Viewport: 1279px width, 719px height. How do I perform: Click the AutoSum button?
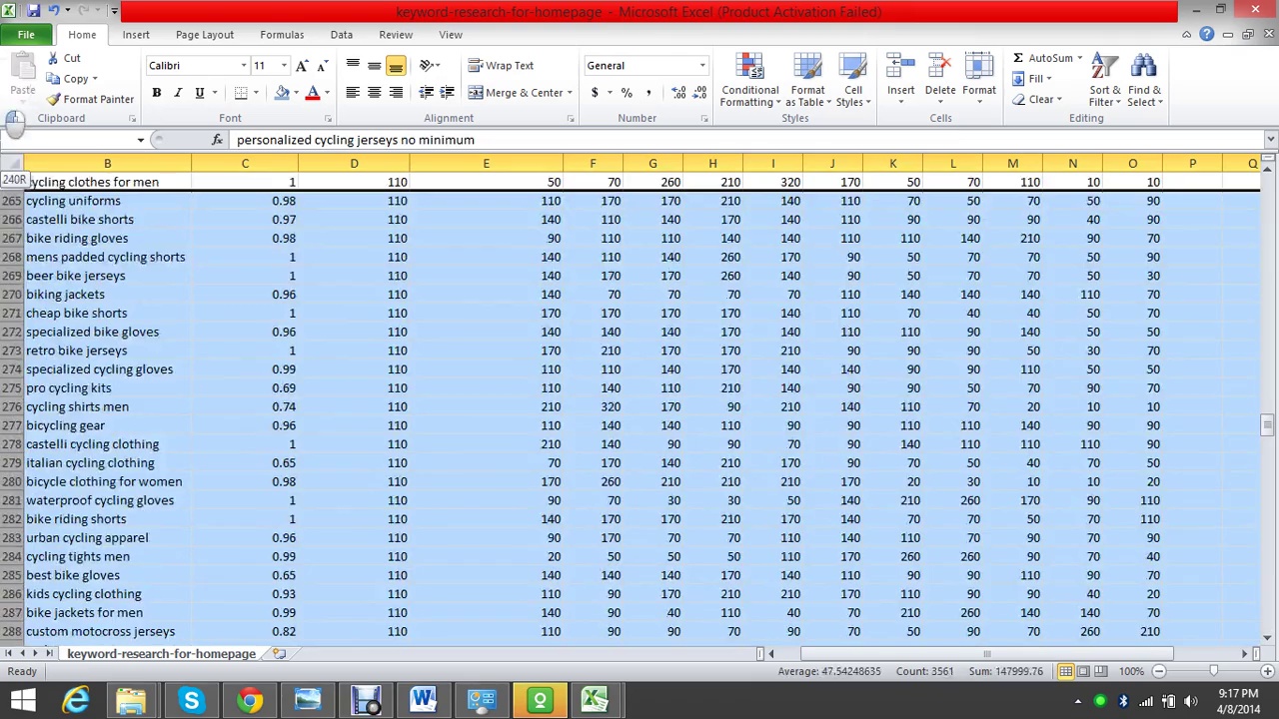click(1043, 58)
